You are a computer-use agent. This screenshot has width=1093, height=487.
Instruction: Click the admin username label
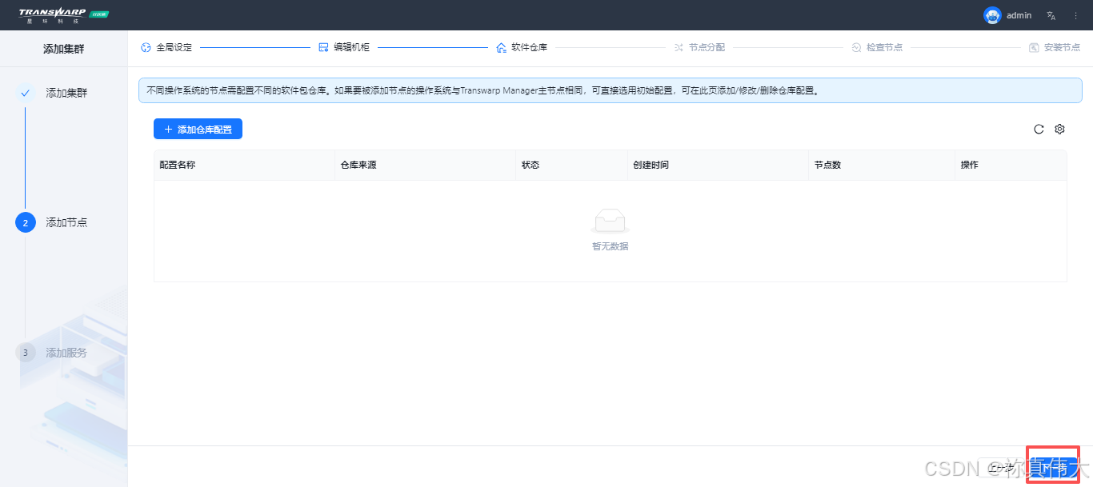pos(1019,15)
